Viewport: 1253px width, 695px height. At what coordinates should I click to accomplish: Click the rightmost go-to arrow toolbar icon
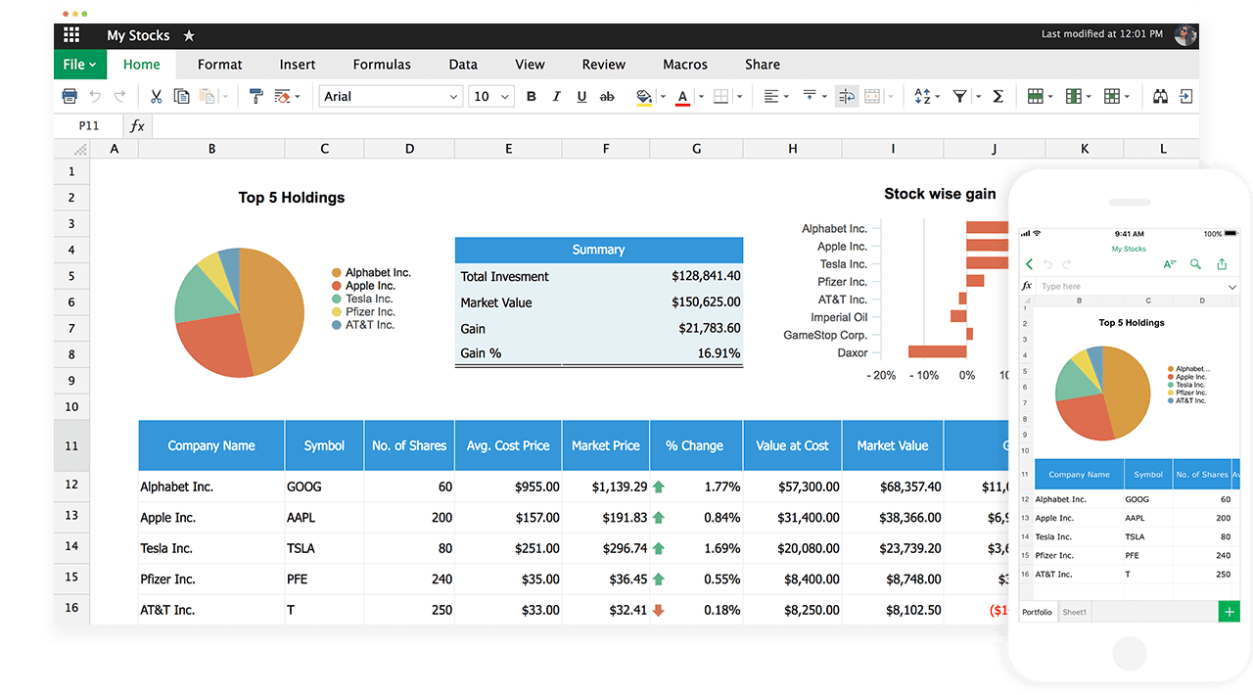1186,96
